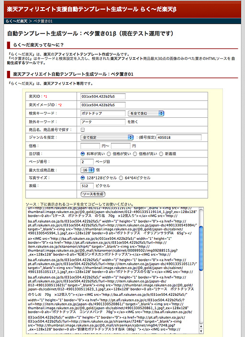Click the ベタ置き01 breadcrumb item
Viewport: 245px width, 337px height.
pos(43,21)
